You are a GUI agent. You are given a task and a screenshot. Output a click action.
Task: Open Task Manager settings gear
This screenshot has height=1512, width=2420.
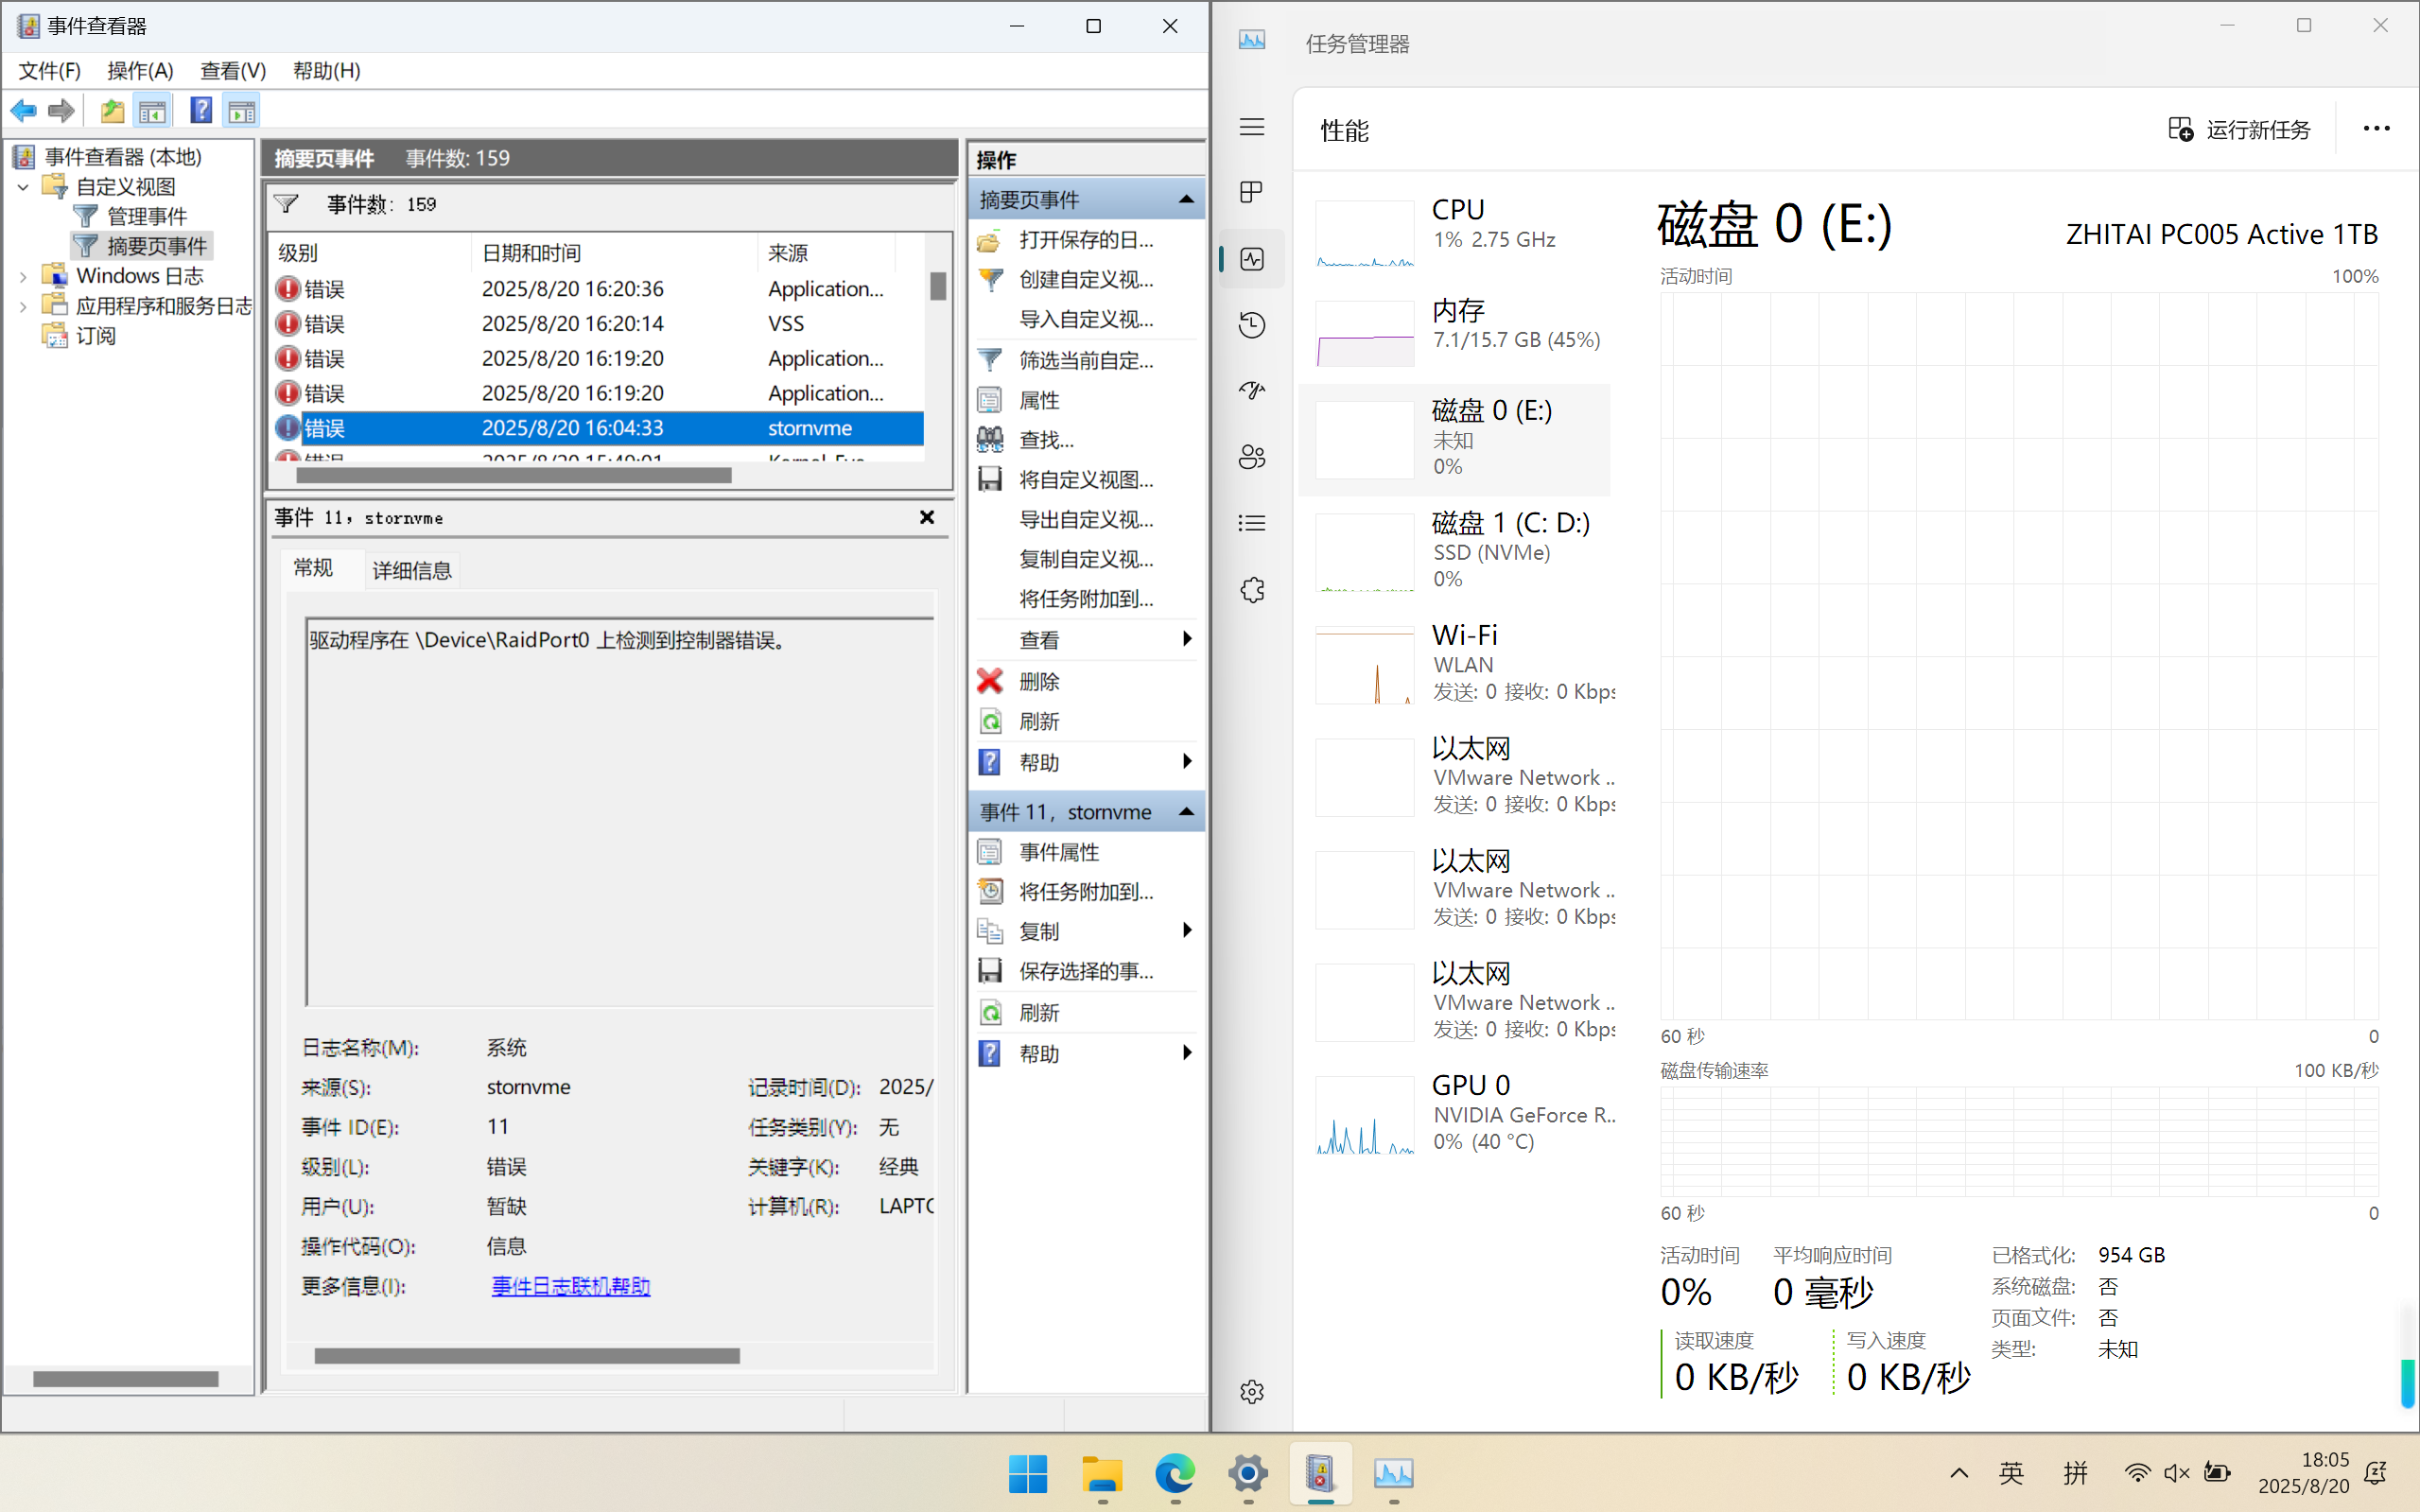coord(1252,1392)
